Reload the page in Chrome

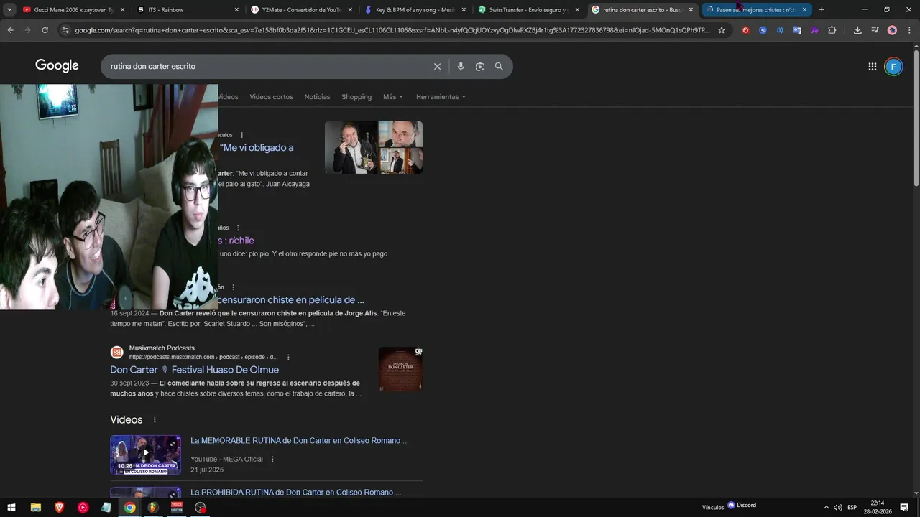point(45,30)
